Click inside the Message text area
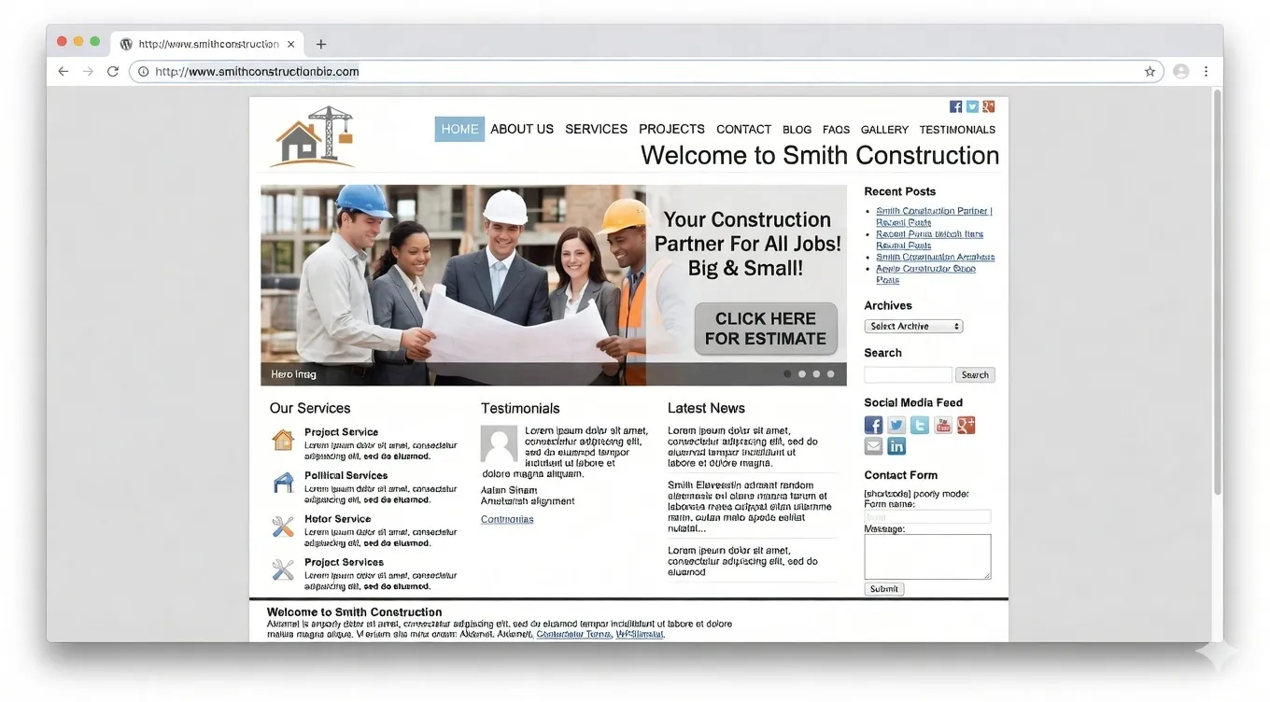1270x702 pixels. 926,555
